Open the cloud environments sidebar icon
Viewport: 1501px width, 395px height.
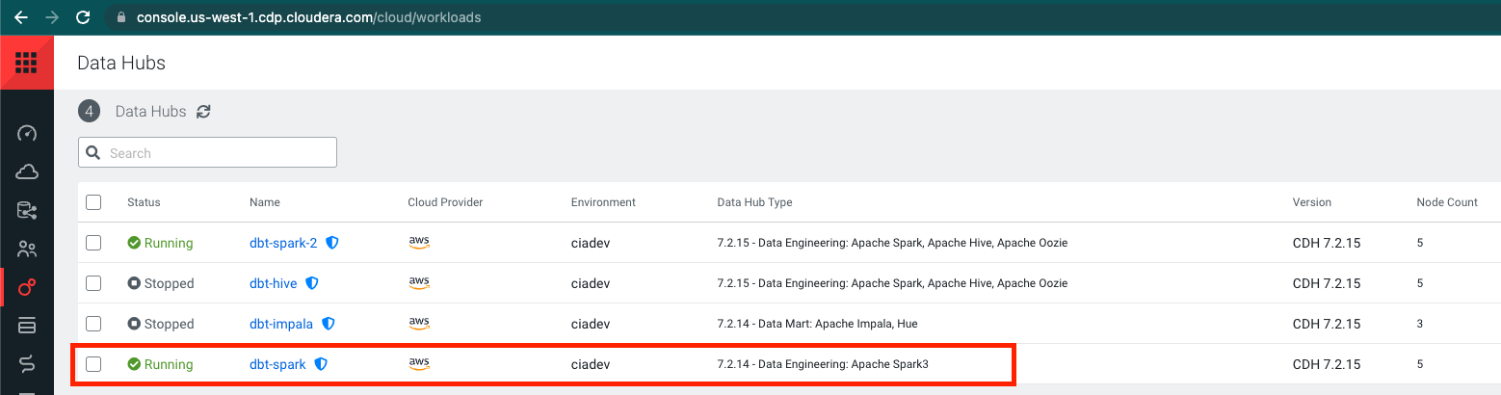[27, 172]
